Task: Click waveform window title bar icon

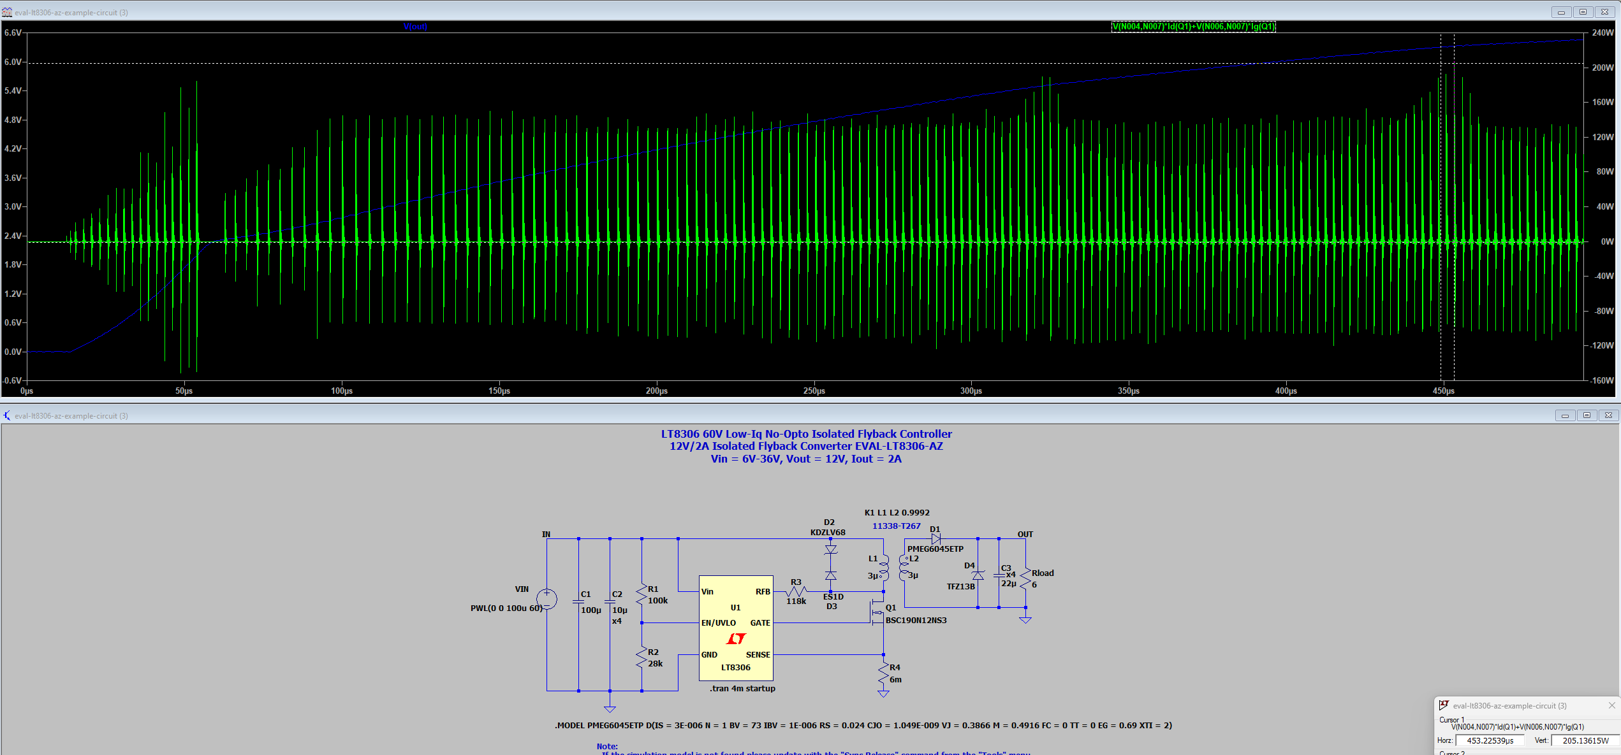Action: tap(7, 12)
